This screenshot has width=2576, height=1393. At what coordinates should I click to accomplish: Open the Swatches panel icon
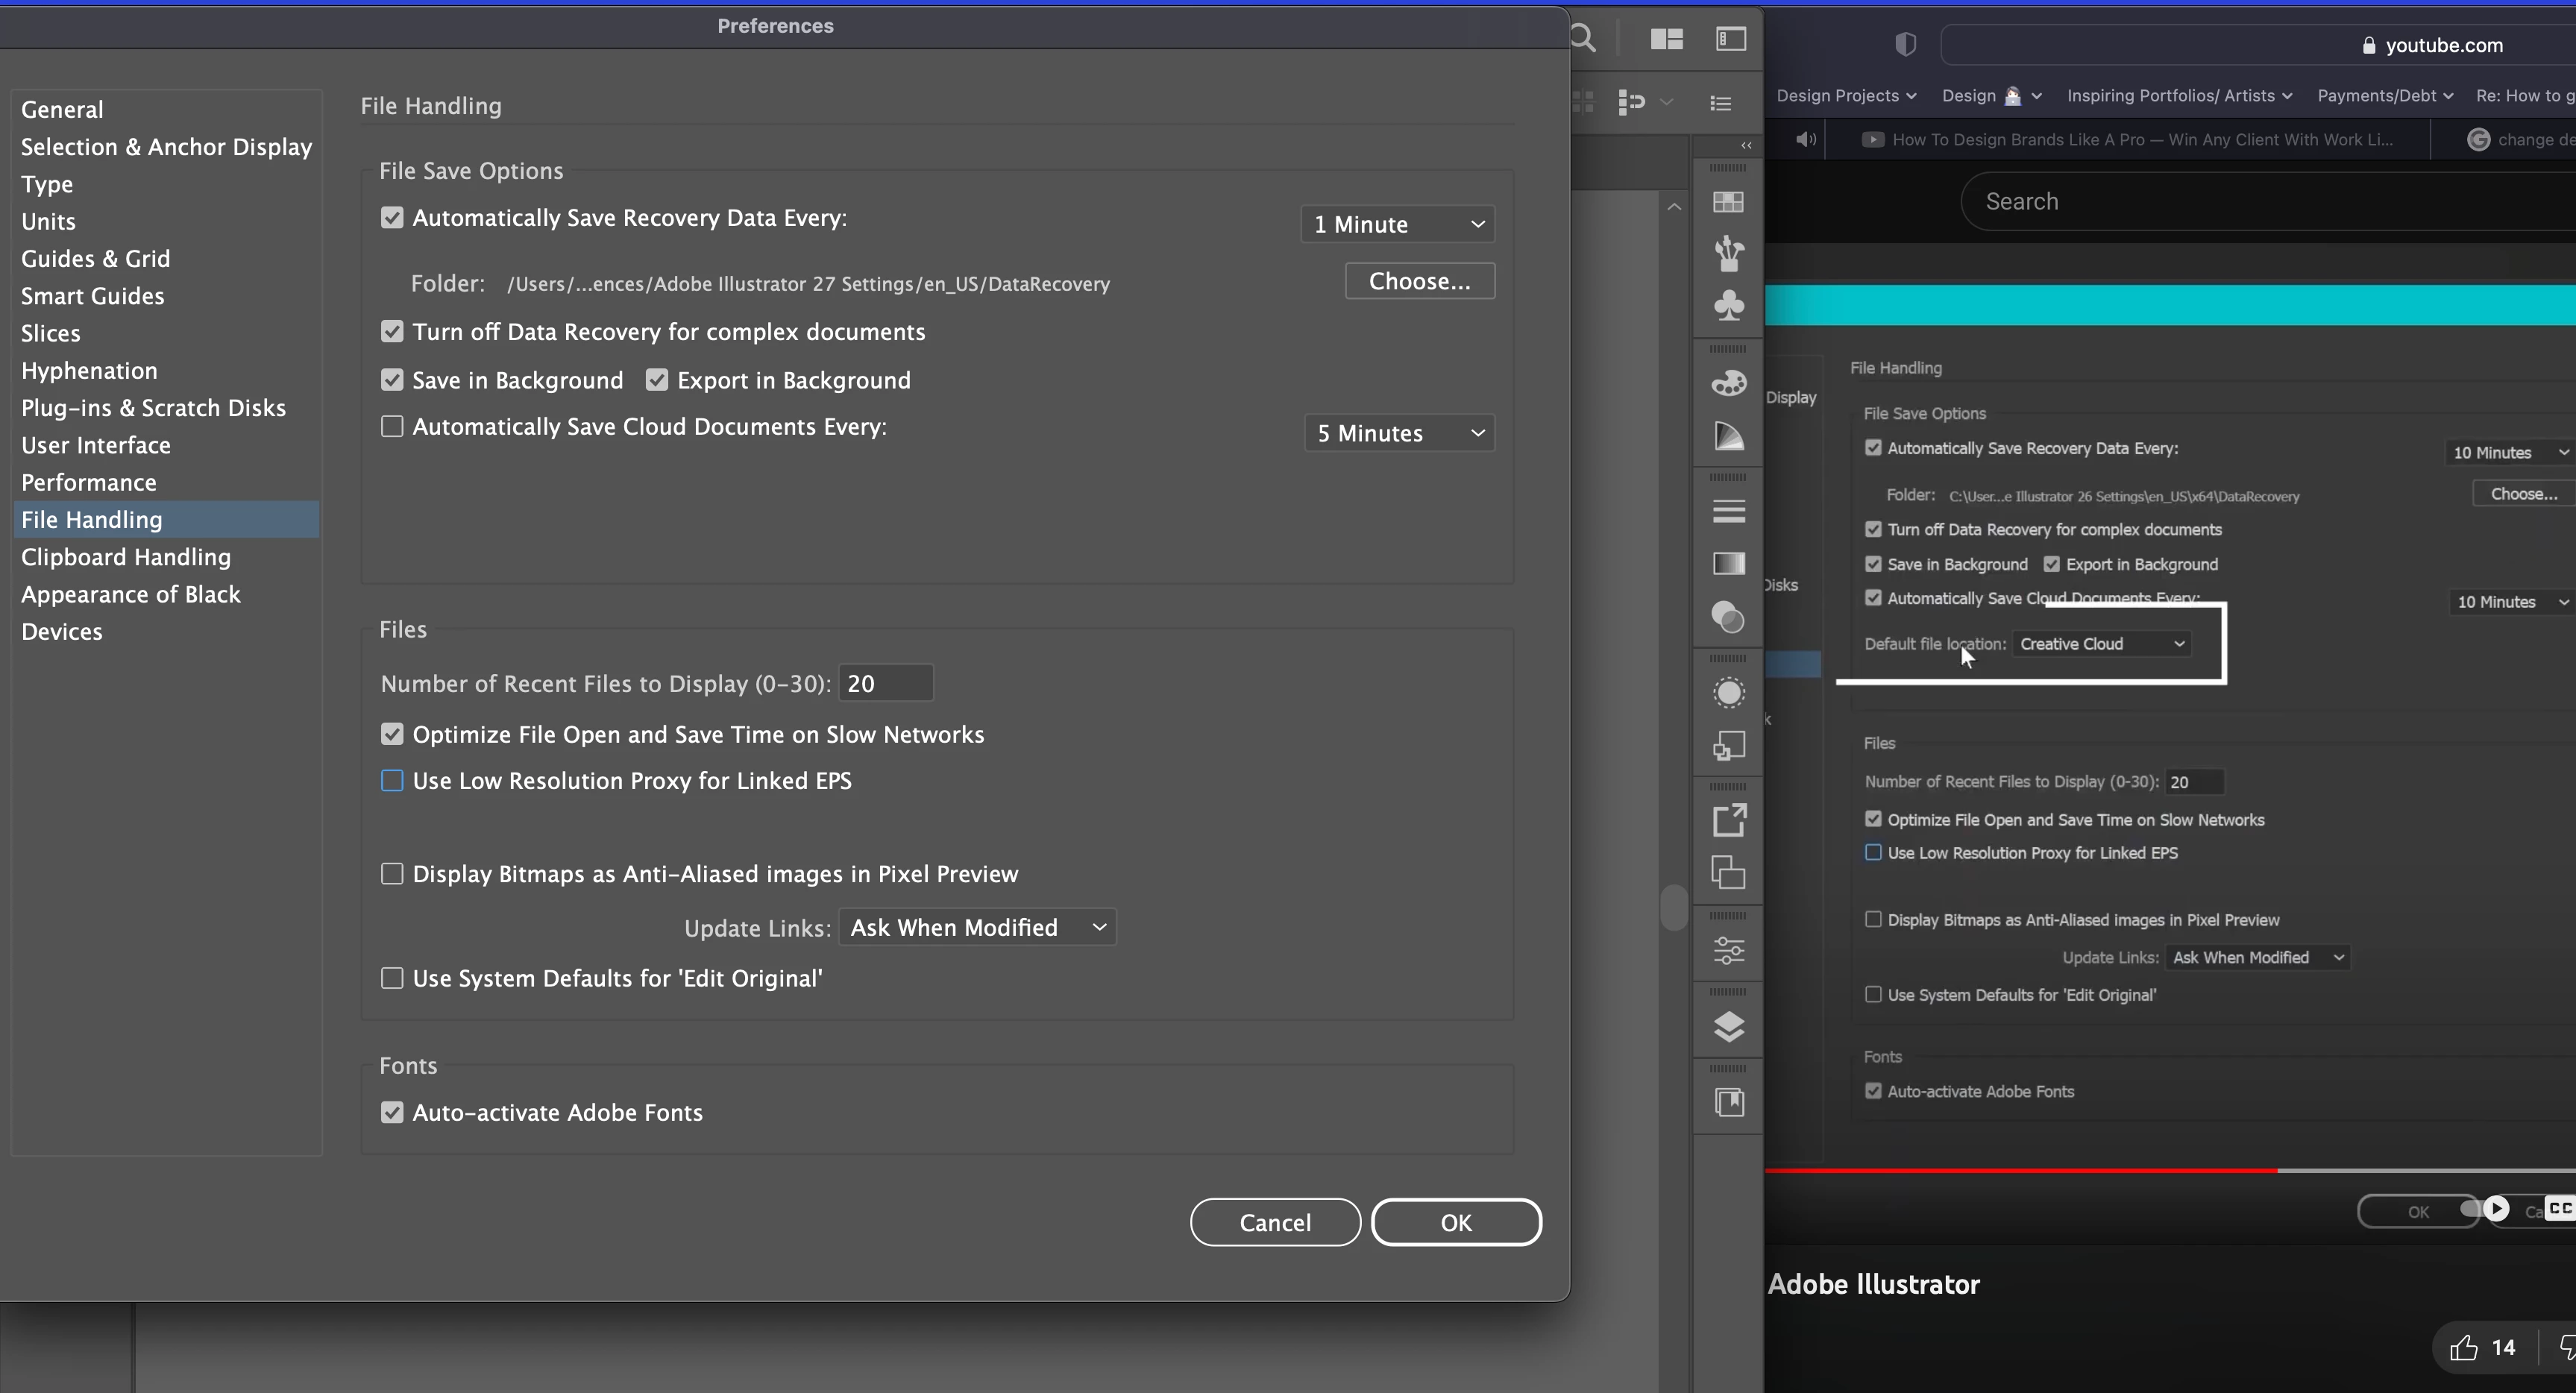[x=1728, y=203]
